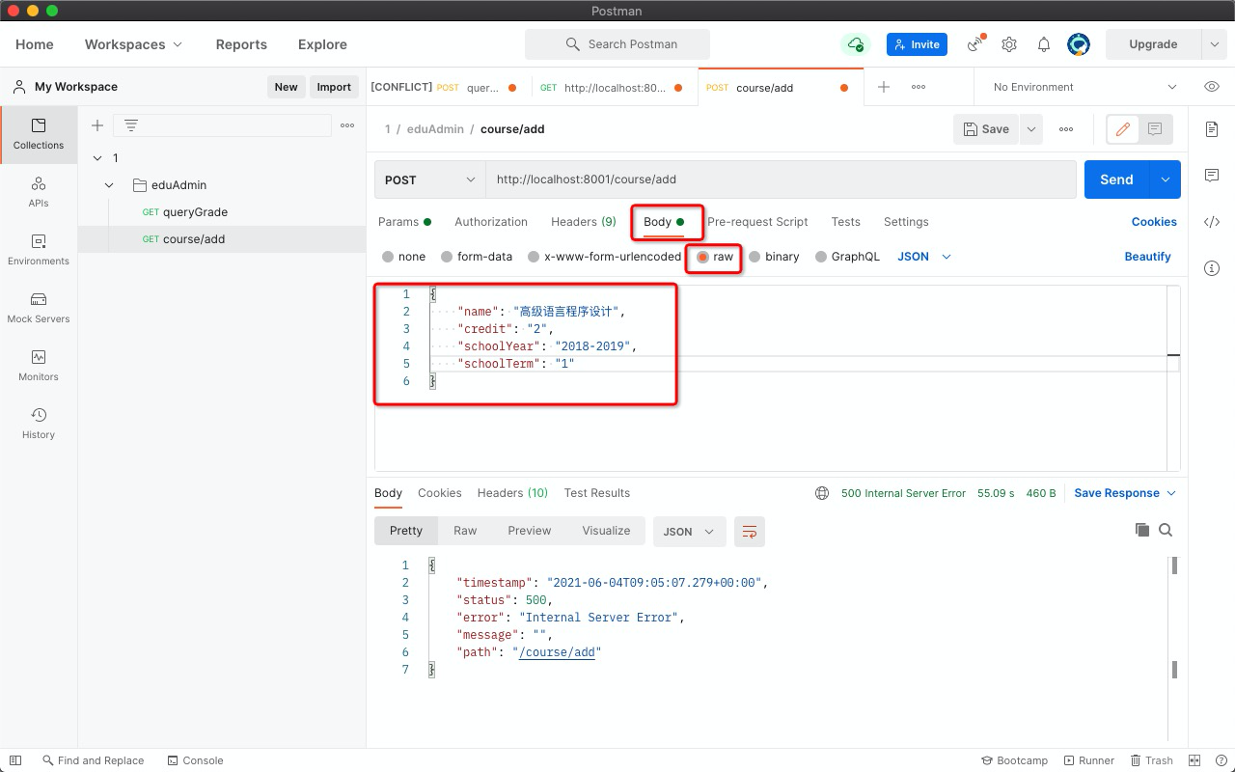Click the blue Send button
Screen dimensions: 1235x772
1116,179
